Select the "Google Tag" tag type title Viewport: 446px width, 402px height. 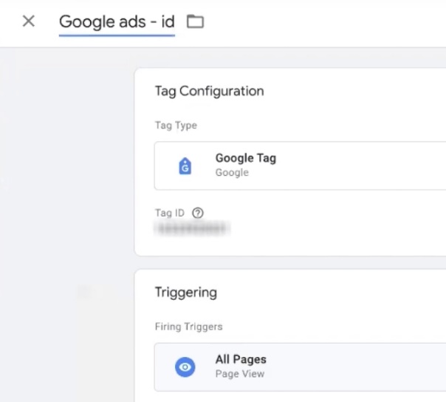pyautogui.click(x=245, y=158)
